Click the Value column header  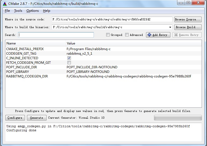[x=134, y=43]
